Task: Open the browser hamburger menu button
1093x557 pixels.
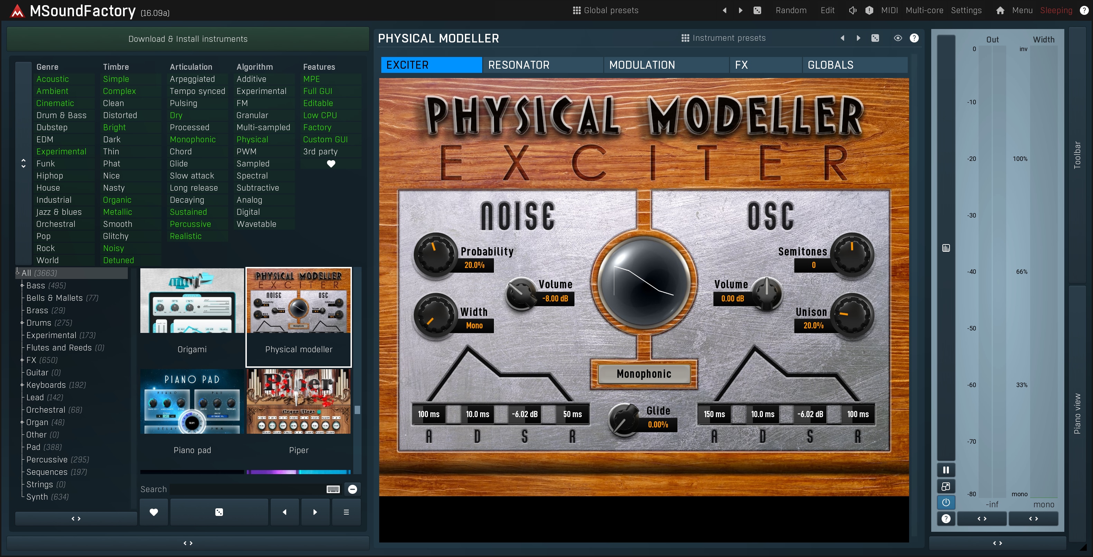Action: (x=346, y=512)
